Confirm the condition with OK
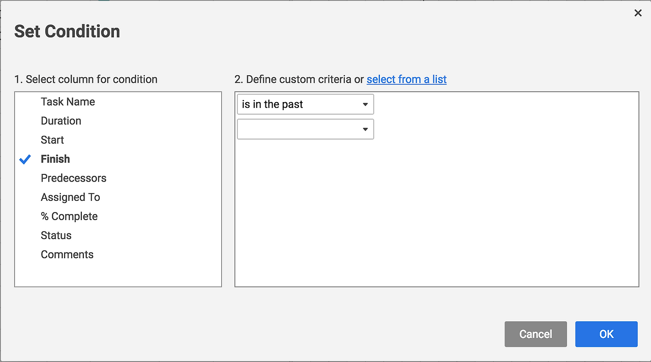Image resolution: width=651 pixels, height=362 pixels. pos(606,334)
